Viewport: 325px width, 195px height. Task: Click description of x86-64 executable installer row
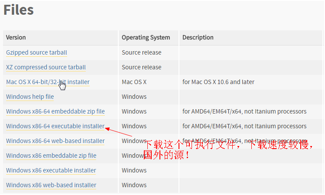coord(244,126)
